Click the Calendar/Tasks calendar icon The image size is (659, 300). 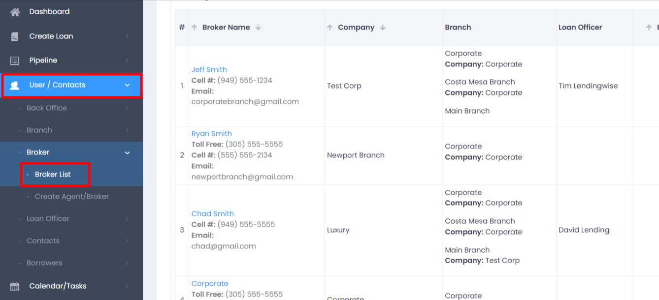click(x=15, y=286)
